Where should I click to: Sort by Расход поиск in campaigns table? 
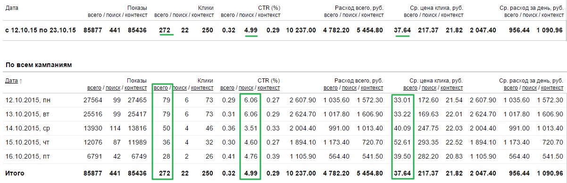(349, 88)
